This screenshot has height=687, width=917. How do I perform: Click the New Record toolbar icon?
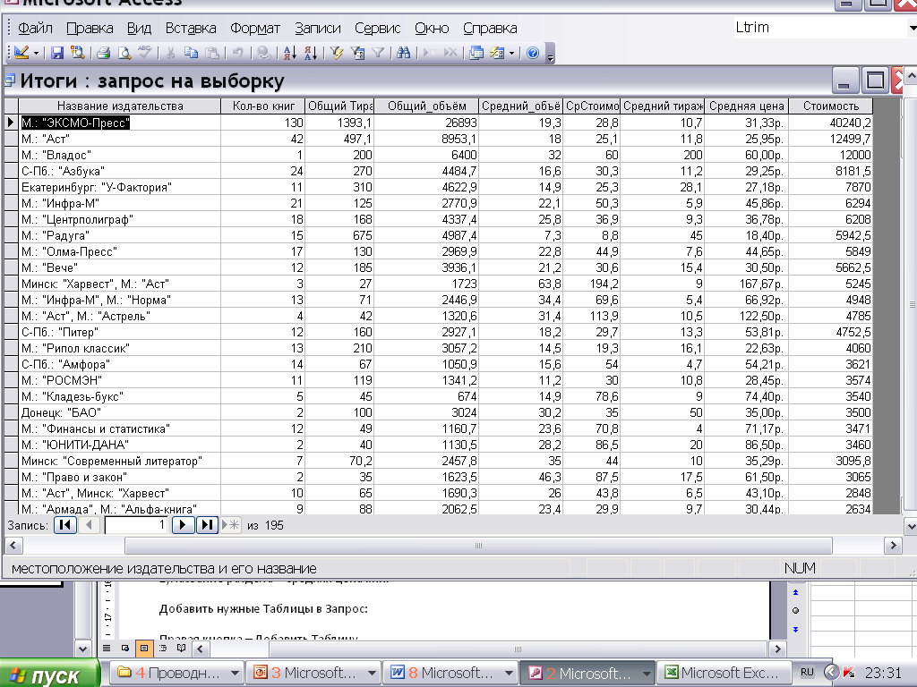coord(429,53)
